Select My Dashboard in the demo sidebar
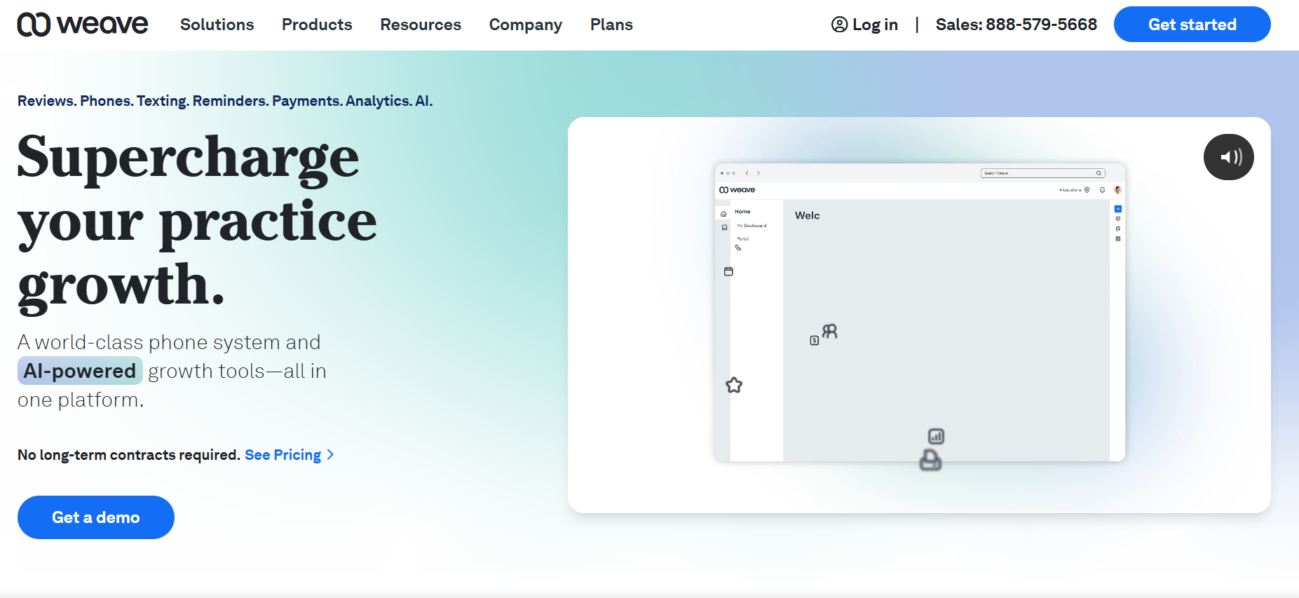Image resolution: width=1299 pixels, height=598 pixels. click(x=751, y=226)
